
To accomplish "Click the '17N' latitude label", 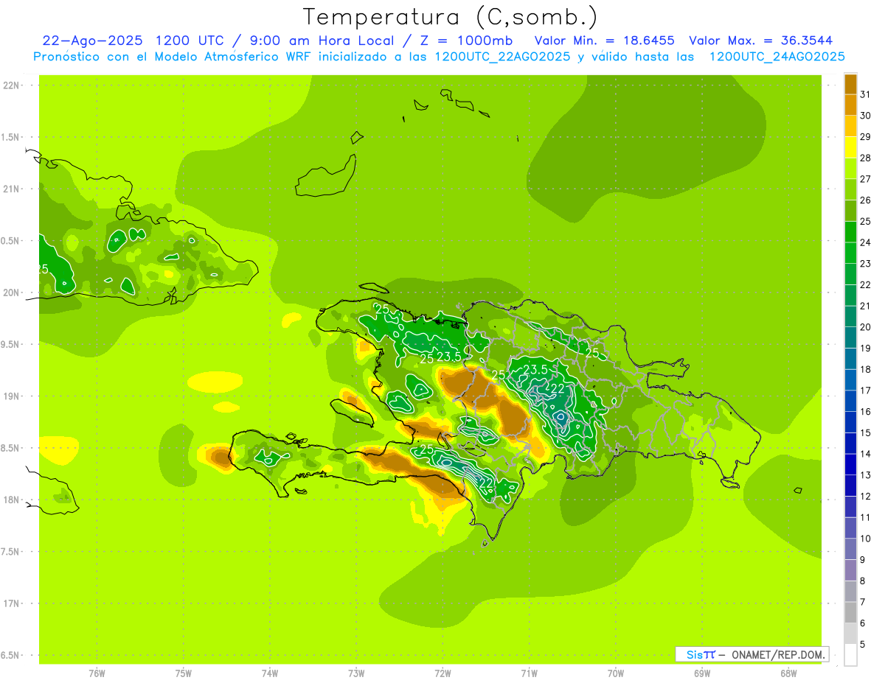I will [11, 603].
